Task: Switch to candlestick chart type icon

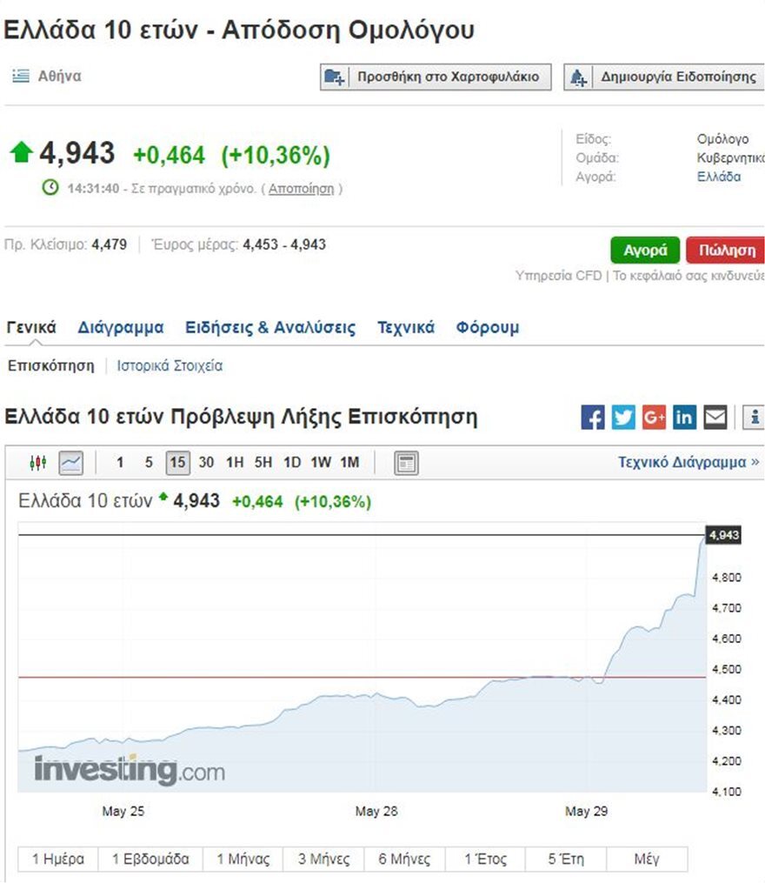Action: point(37,463)
